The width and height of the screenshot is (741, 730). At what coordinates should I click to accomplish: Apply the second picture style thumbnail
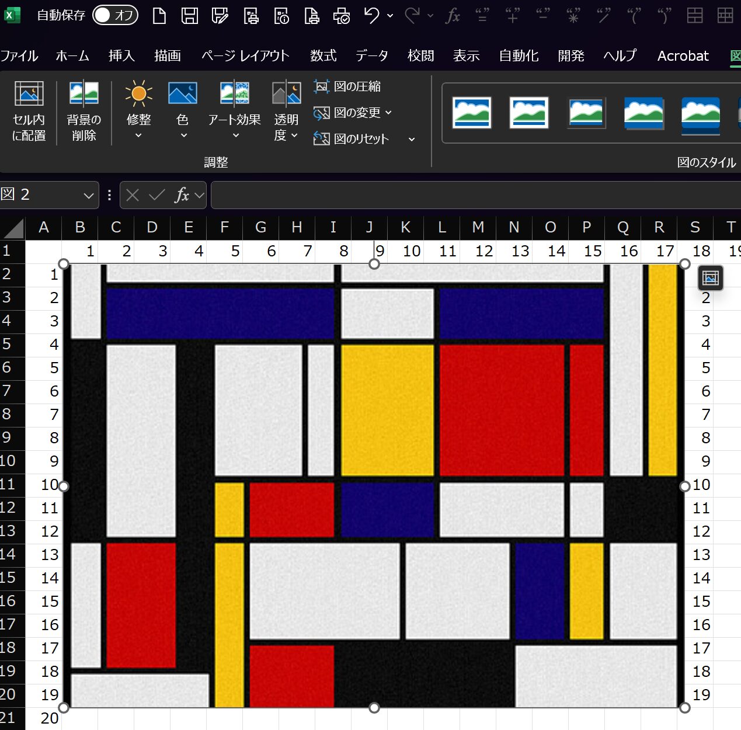(529, 113)
